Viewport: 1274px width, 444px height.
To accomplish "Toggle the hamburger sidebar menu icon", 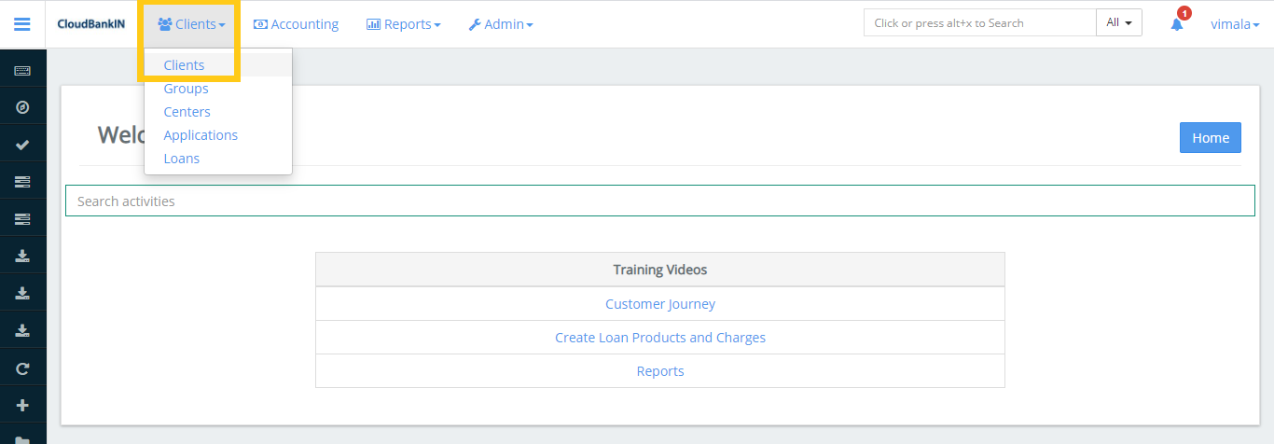I will pos(22,24).
